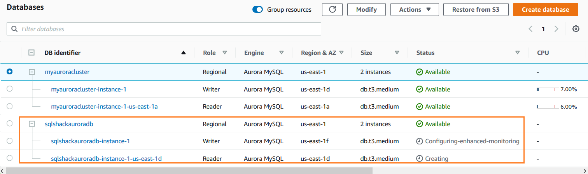This screenshot has height=174, width=588.
Task: Click the Engine column sort arrow
Action: pyautogui.click(x=282, y=53)
